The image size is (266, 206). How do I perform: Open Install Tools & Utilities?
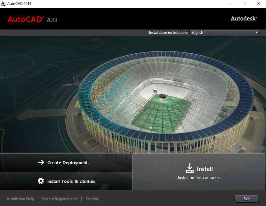[66, 181]
